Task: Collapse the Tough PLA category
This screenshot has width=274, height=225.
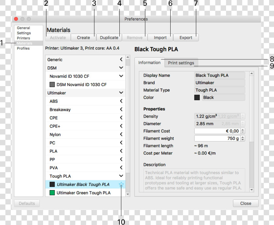Action: [121, 176]
